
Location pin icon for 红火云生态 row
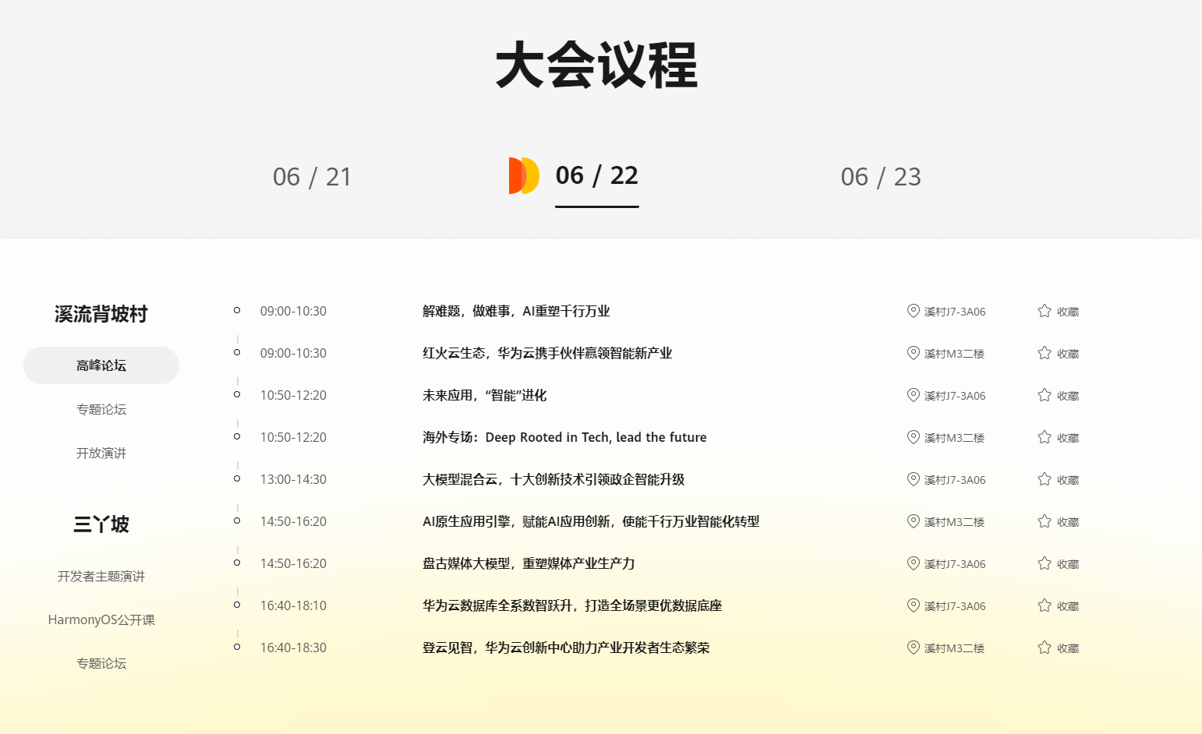point(914,353)
